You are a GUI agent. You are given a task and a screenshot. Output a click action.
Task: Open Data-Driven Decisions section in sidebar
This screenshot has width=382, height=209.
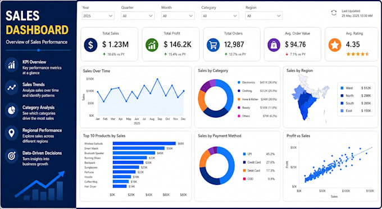coord(34,159)
